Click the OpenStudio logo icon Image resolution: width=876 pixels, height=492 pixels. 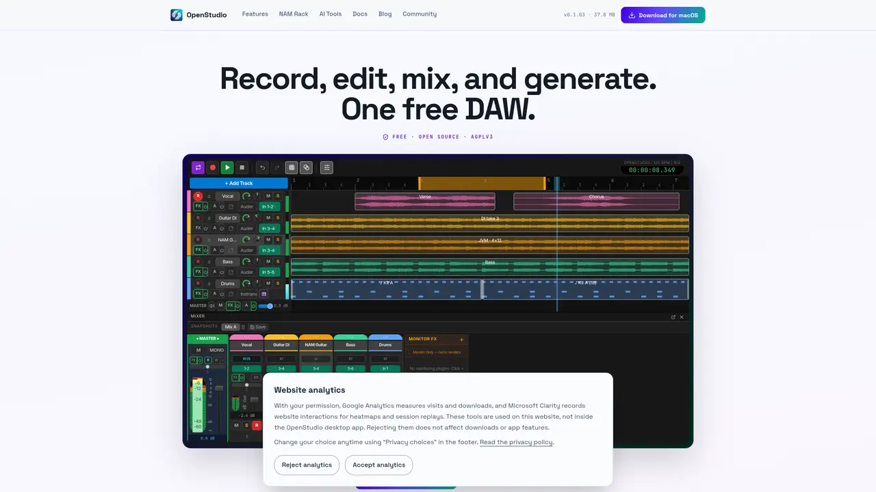177,14
